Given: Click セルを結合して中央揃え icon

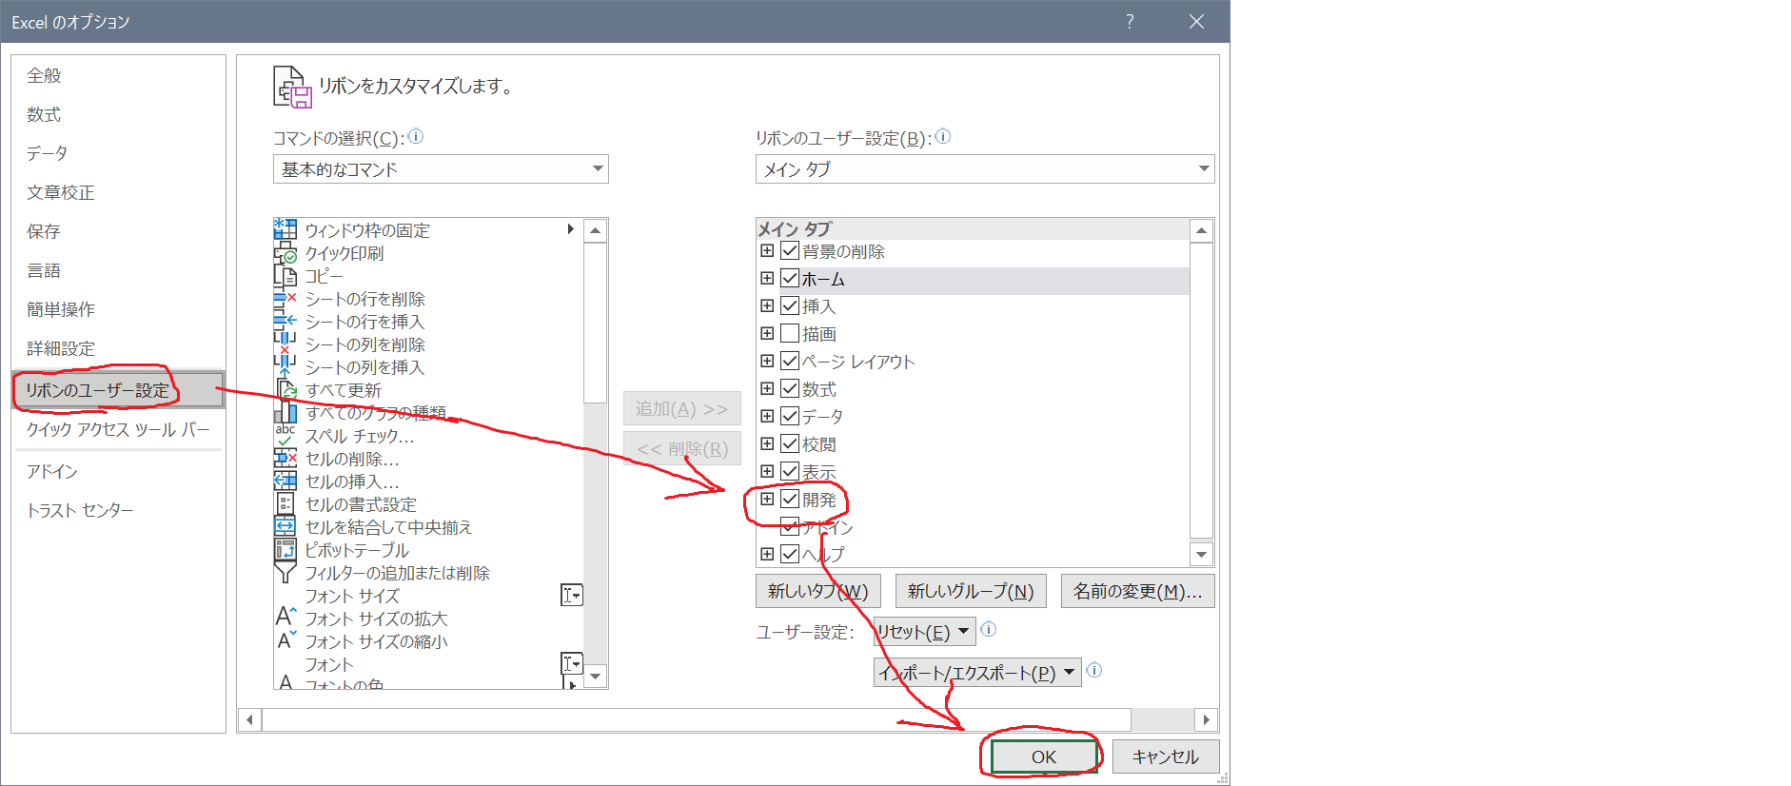Looking at the screenshot, I should point(285,527).
